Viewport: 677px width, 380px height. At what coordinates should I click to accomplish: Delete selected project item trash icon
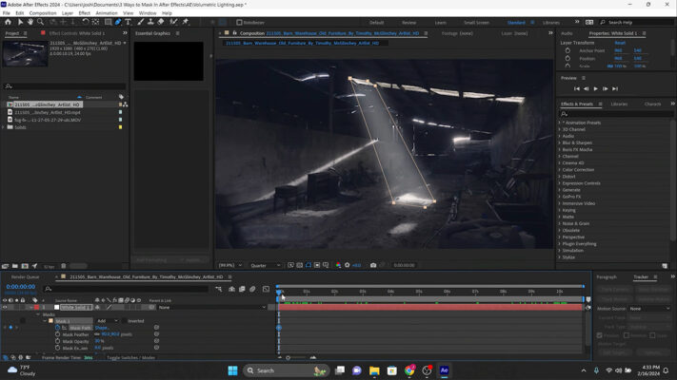click(64, 266)
